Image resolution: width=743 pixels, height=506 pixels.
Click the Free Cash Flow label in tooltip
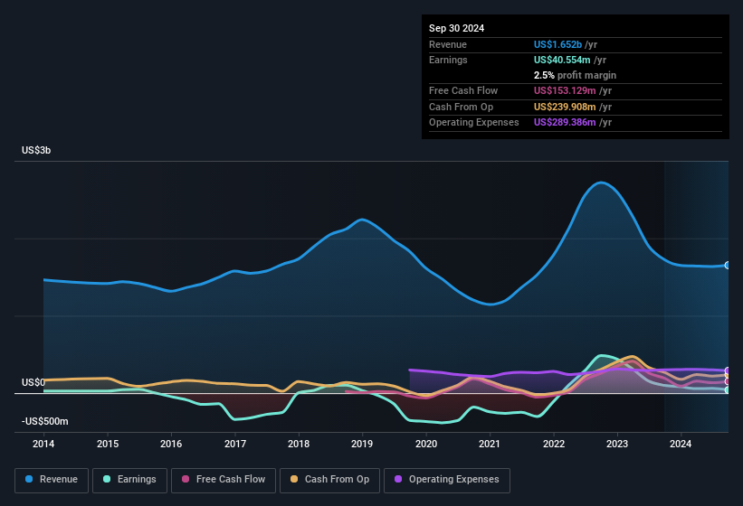point(463,90)
